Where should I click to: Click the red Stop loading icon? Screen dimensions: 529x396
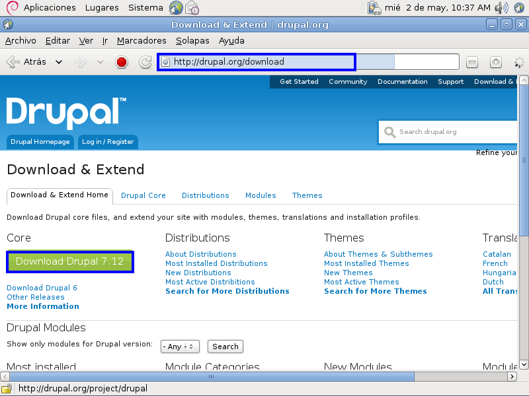(123, 62)
